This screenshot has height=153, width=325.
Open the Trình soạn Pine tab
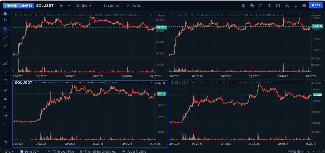pos(61,151)
